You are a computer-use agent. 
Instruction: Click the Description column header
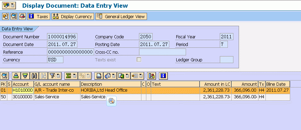[111, 84]
